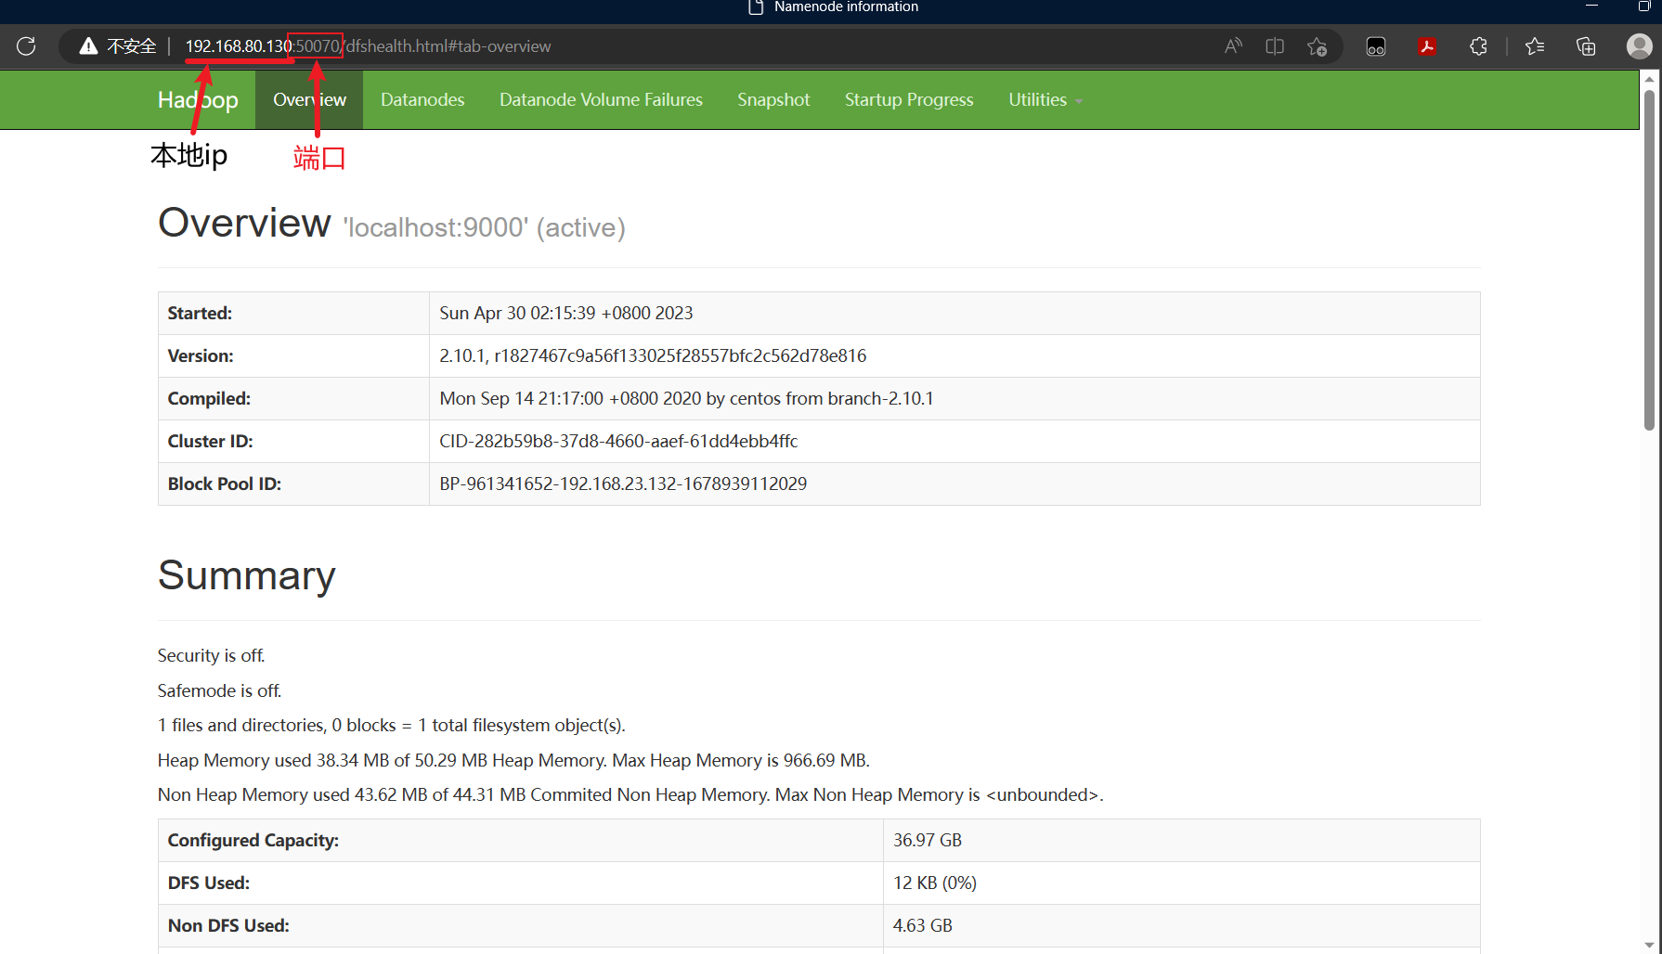Viewport: 1662px width, 954px height.
Task: Click the page scroll-up arrow
Action: coord(1650,79)
